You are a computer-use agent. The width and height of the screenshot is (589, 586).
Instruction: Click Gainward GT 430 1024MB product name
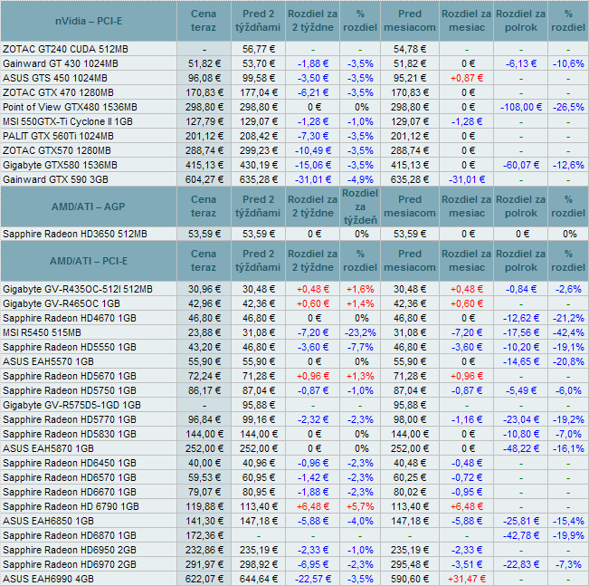tap(61, 63)
